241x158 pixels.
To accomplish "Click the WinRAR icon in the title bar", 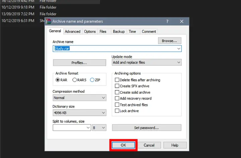I will coord(49,21).
